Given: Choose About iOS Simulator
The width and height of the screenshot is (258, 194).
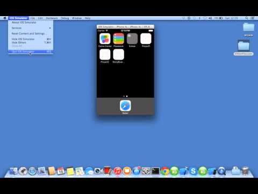Looking at the screenshot, I should (x=31, y=23).
